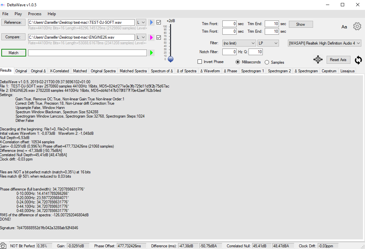
Task: Select the Samples radio button
Action: coord(267,62)
